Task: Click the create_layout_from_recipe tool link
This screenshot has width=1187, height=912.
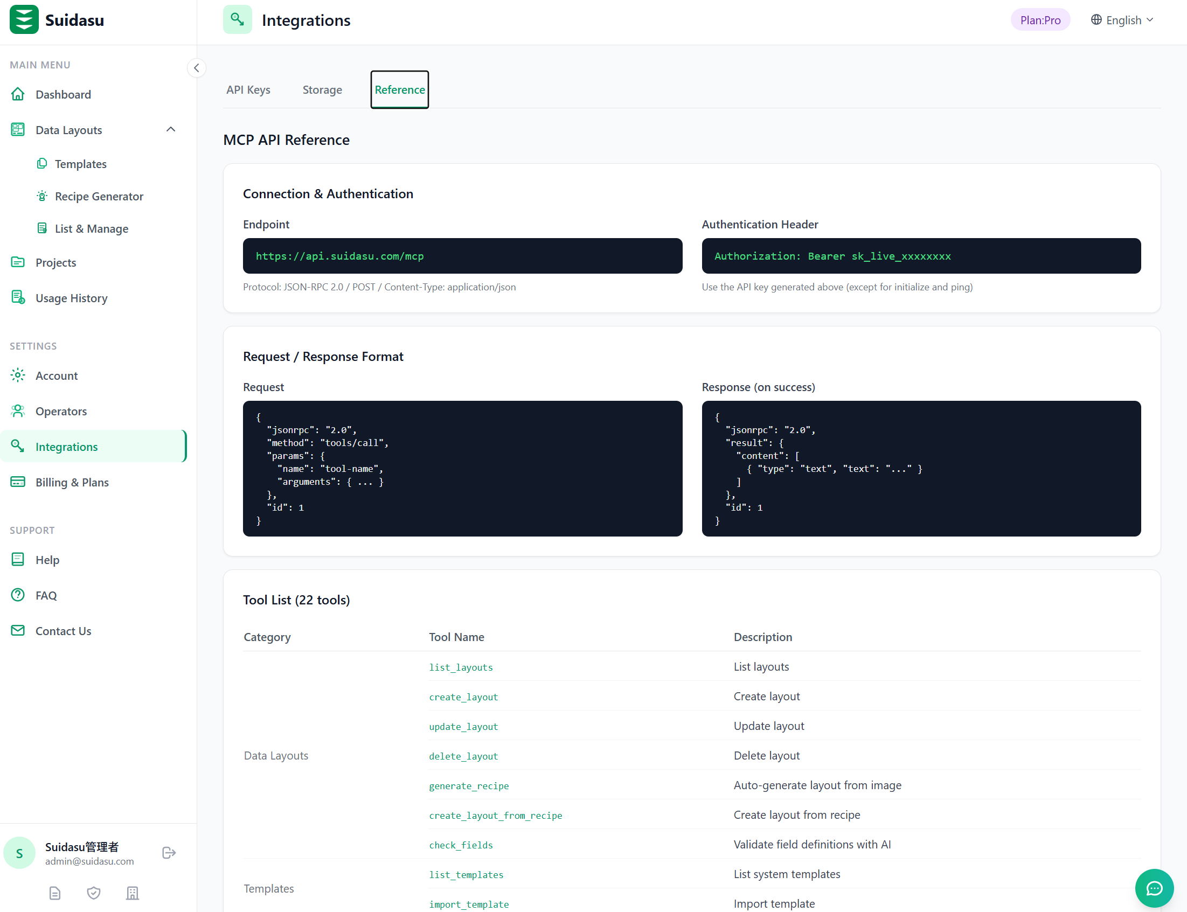Action: (x=495, y=816)
